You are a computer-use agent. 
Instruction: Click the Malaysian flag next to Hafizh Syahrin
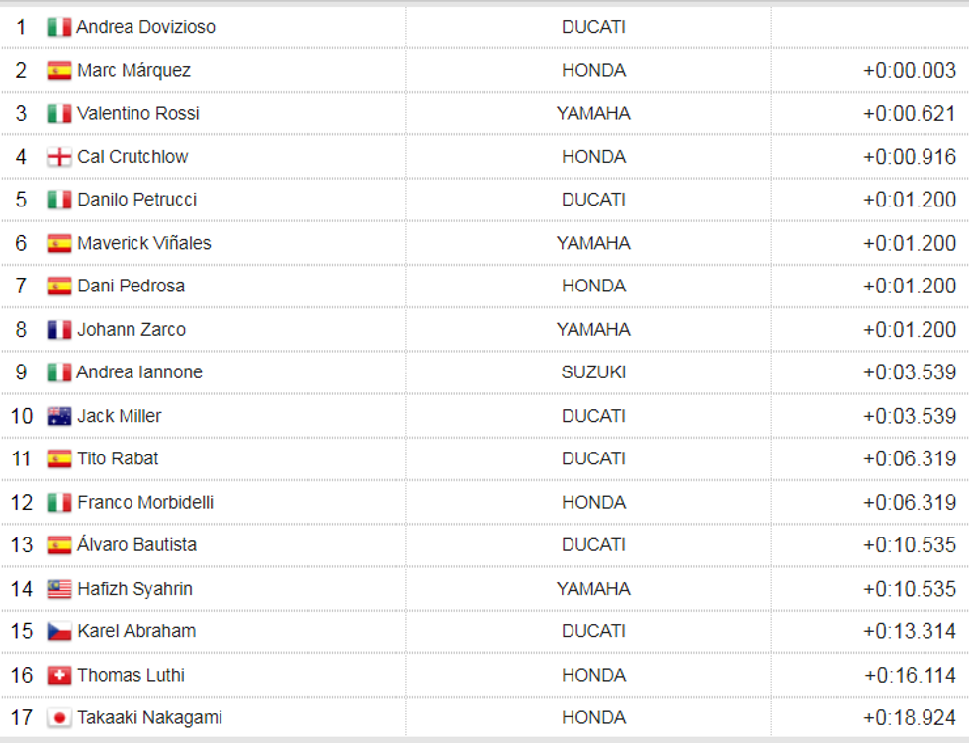59,589
